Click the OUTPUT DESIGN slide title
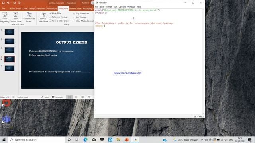 pyautogui.click(x=71, y=43)
